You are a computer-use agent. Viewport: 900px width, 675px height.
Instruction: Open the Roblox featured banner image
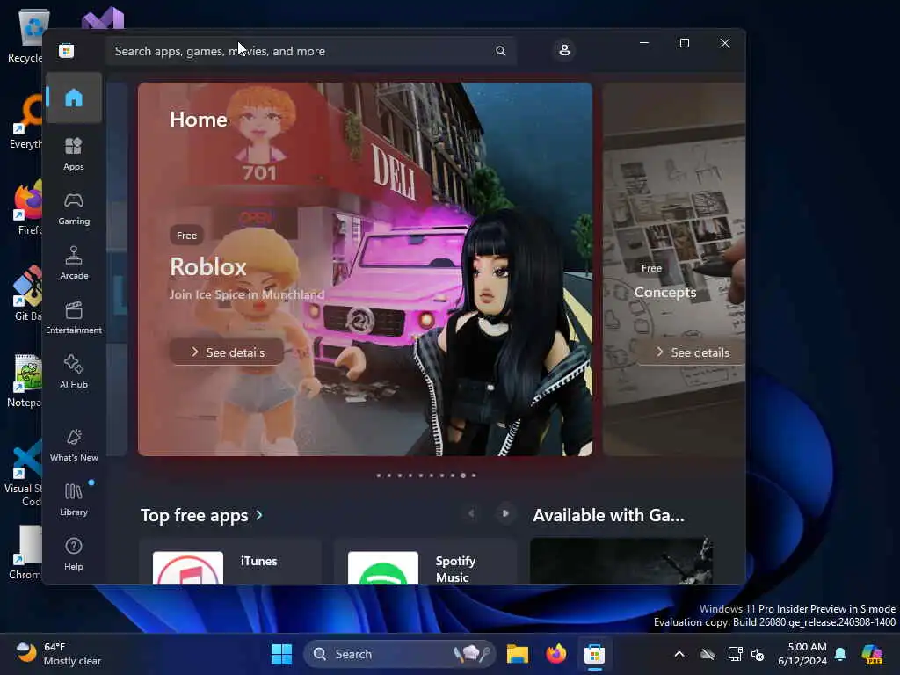(x=365, y=269)
